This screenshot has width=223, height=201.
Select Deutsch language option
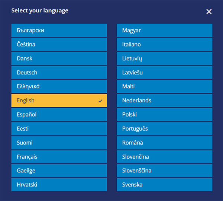click(59, 73)
